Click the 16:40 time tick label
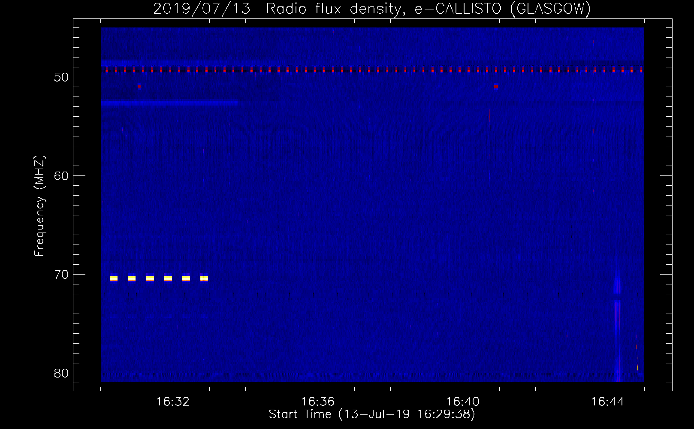The height and width of the screenshot is (429, 694). (x=463, y=402)
